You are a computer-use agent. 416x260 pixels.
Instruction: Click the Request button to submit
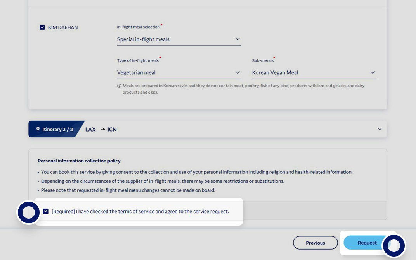tap(366, 243)
